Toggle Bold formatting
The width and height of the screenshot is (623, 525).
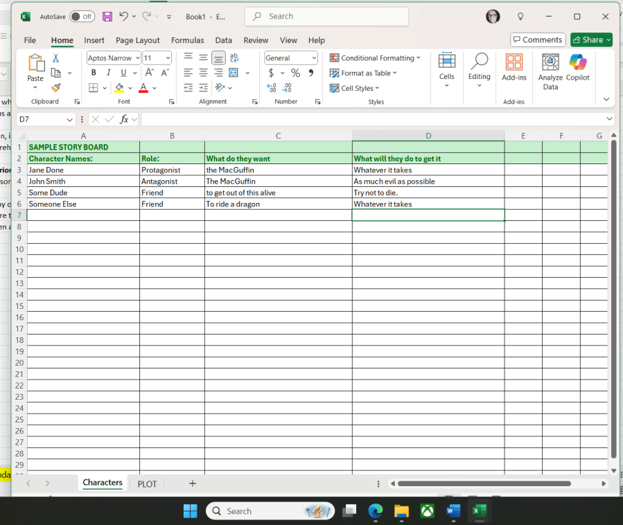(94, 73)
